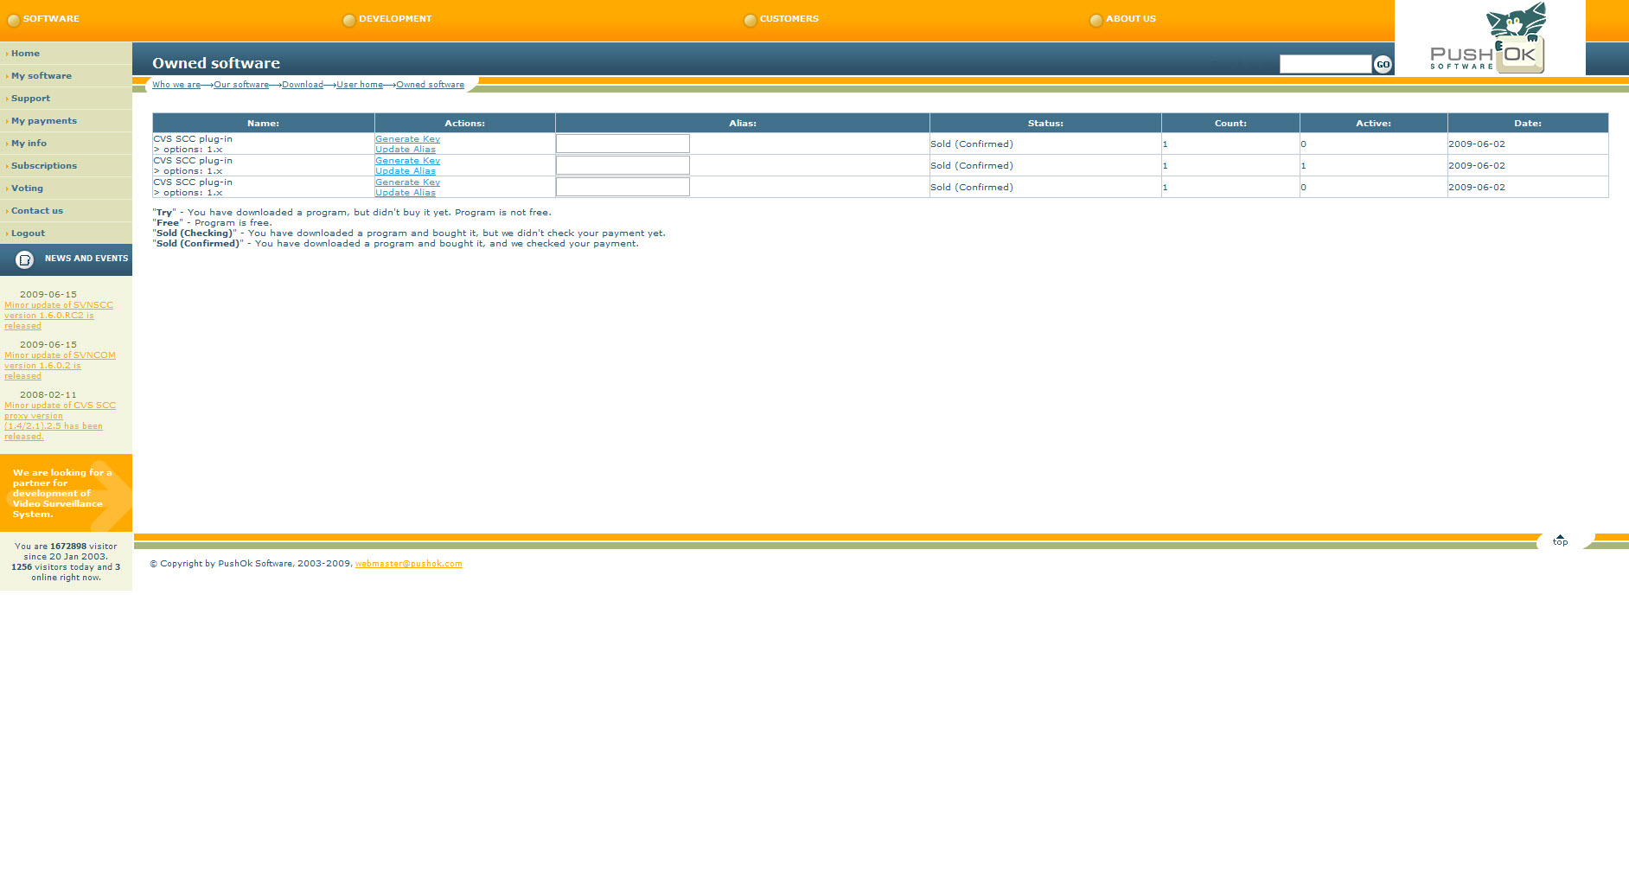Click Generate Key in first row
The width and height of the screenshot is (1629, 895).
(x=407, y=139)
